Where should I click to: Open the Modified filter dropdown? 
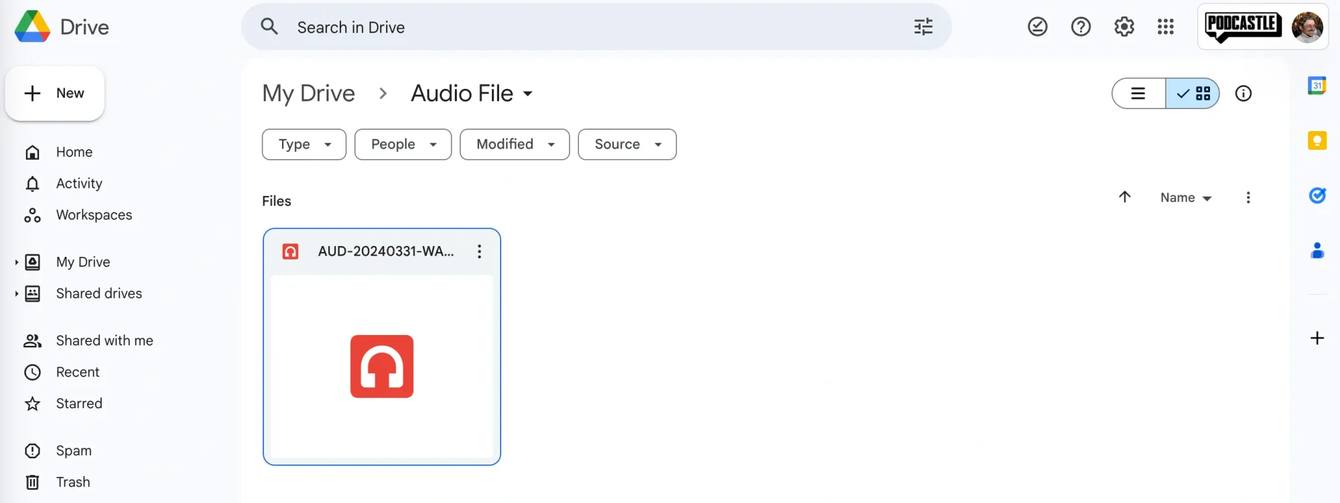point(515,144)
